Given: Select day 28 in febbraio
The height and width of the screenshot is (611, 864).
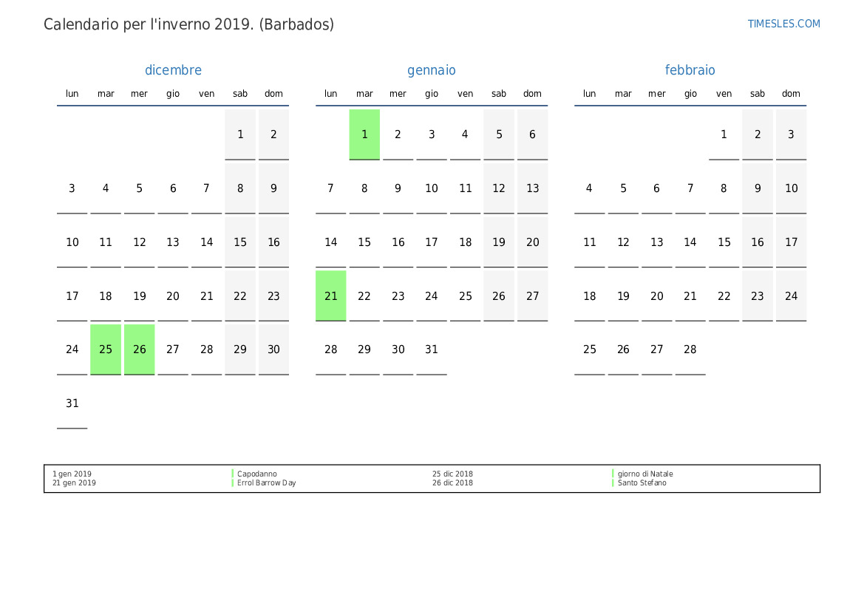Looking at the screenshot, I should click(690, 349).
